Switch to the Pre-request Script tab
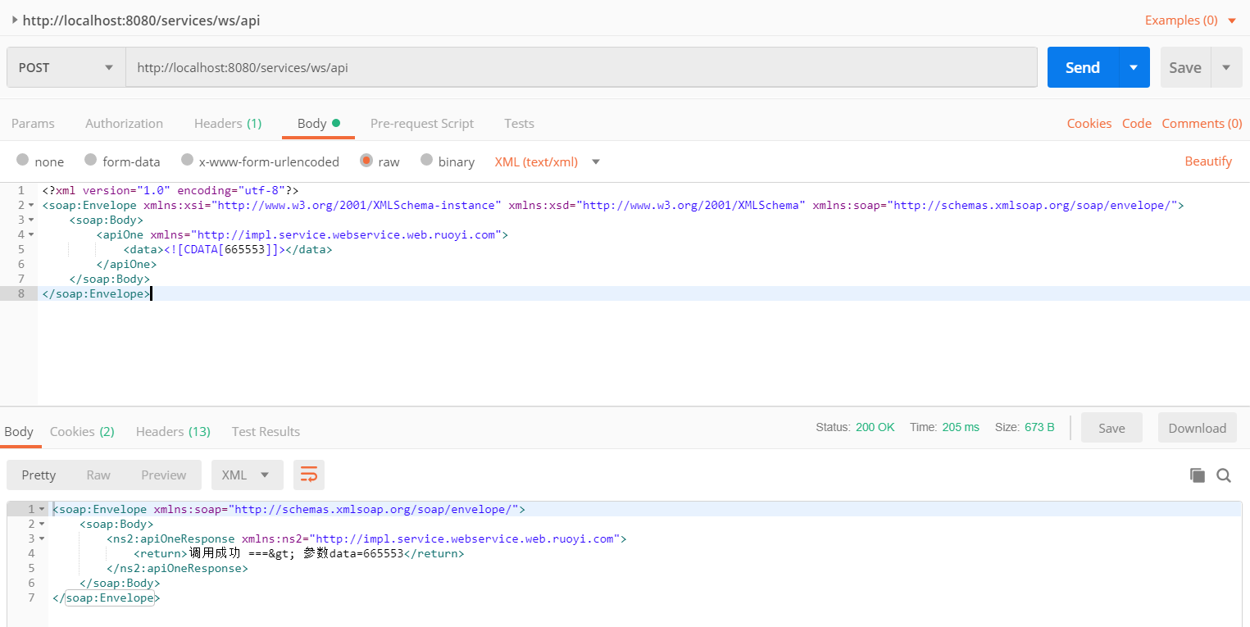Screen dimensions: 1250x627 (422, 123)
